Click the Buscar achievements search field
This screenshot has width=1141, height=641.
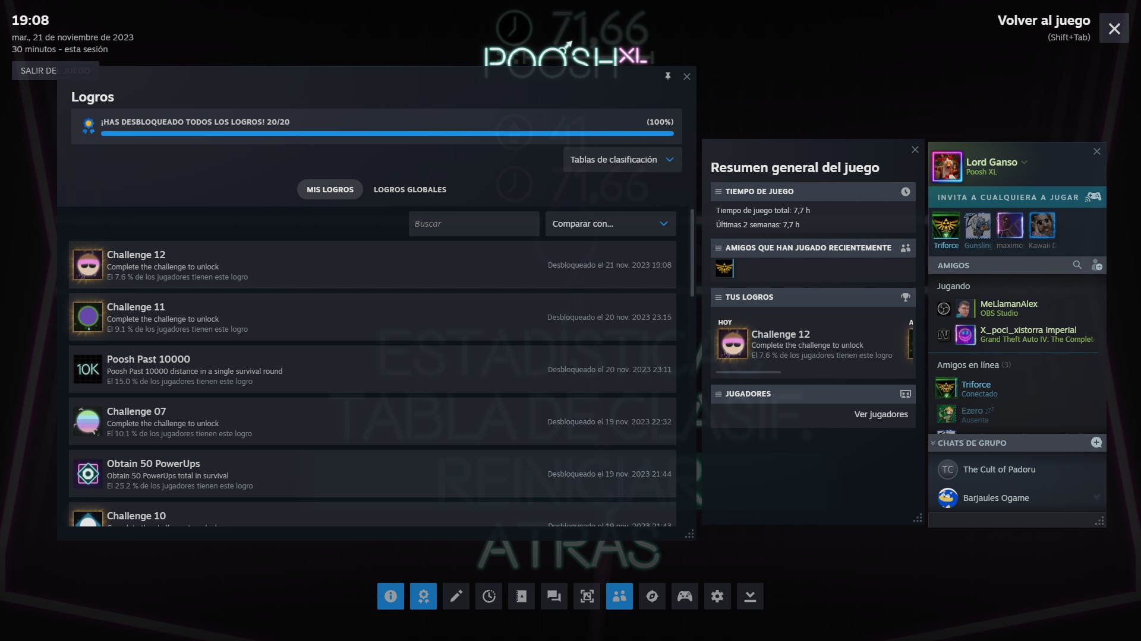point(474,224)
